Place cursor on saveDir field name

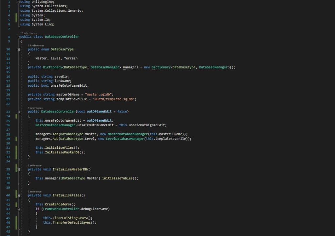pos(61,76)
